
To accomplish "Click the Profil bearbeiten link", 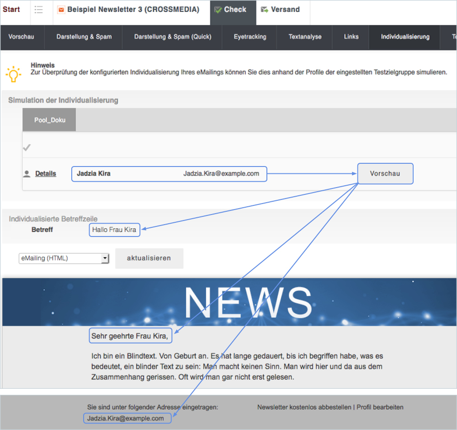I will [x=380, y=407].
